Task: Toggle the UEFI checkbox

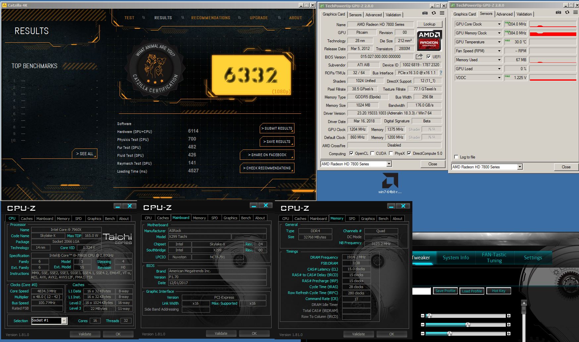Action: pyautogui.click(x=429, y=57)
